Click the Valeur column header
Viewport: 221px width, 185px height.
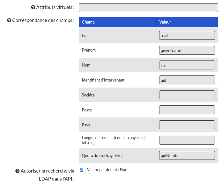pos(187,22)
